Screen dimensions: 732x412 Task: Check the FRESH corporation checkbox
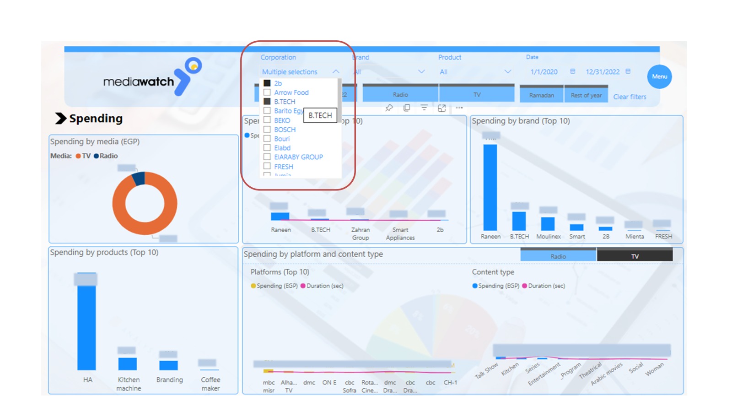(267, 167)
